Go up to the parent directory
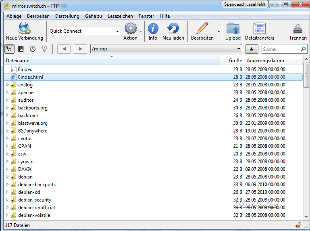 252,49
